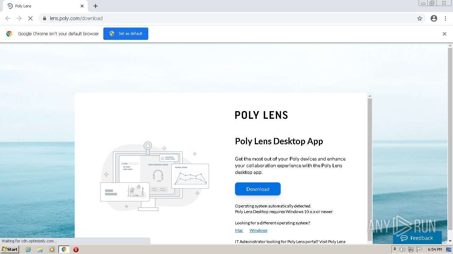The height and width of the screenshot is (254, 453).
Task: Bookmark this page with the star icon
Action: (420, 18)
